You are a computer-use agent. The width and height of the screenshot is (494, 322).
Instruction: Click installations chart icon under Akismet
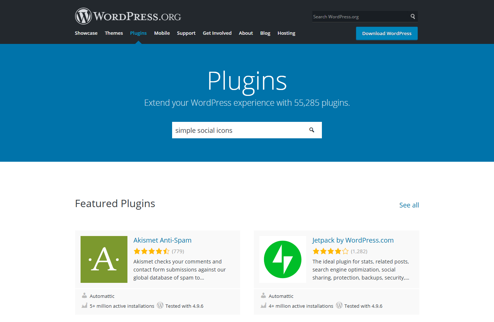85,306
